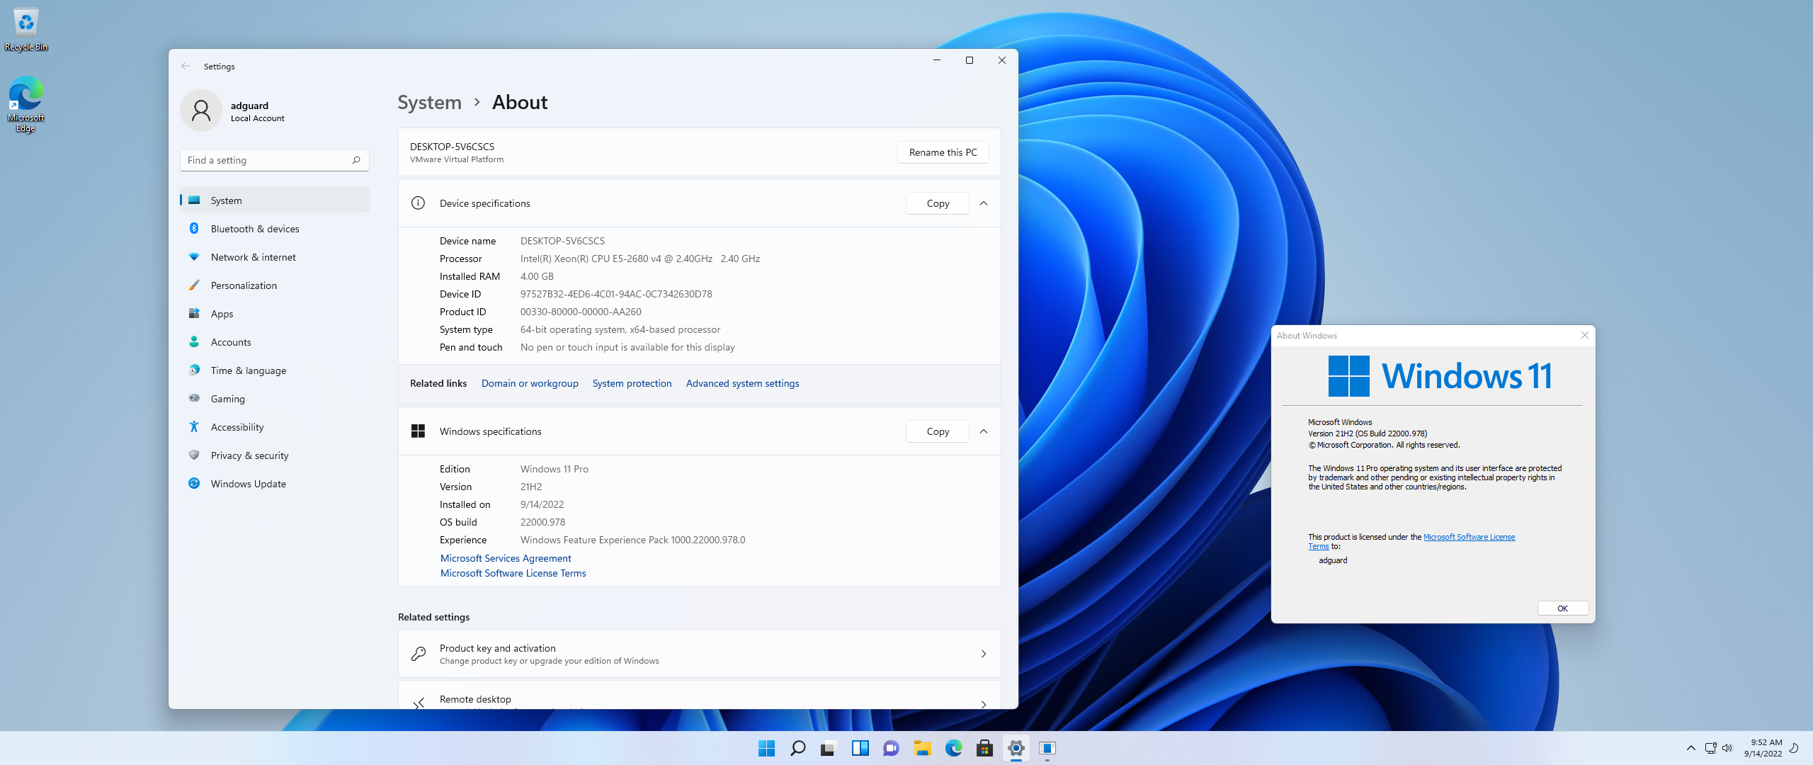Launch Microsoft Edge from taskbar
Viewport: 1813px width, 765px height.
pyautogui.click(x=953, y=748)
